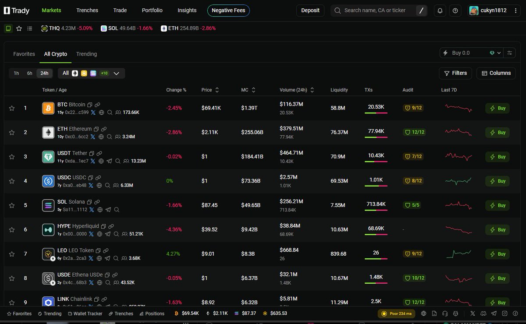Click the ETH 12/12 audit badge
The height and width of the screenshot is (324, 526).
tap(414, 132)
